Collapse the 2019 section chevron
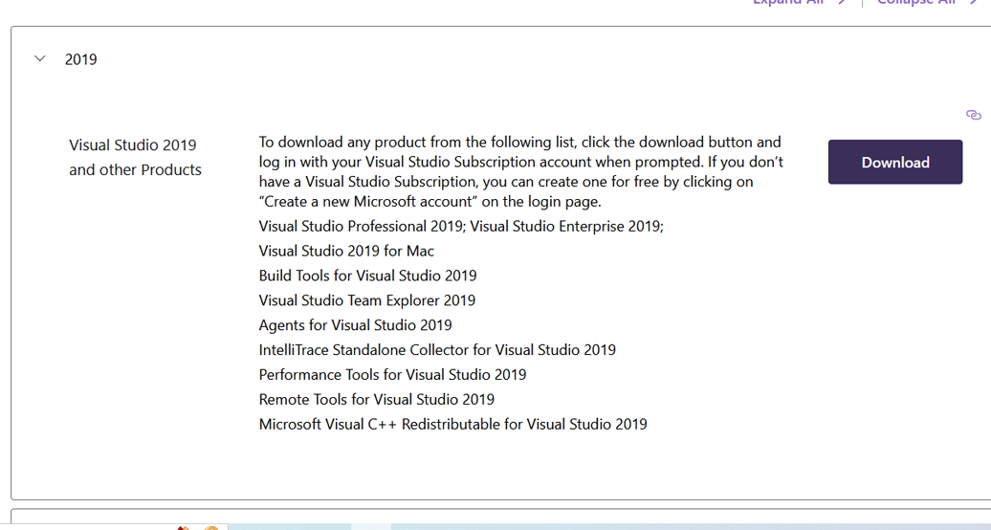This screenshot has height=530, width=991. pyautogui.click(x=40, y=59)
